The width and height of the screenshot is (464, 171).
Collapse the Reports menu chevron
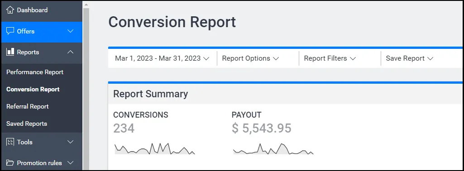(x=71, y=52)
